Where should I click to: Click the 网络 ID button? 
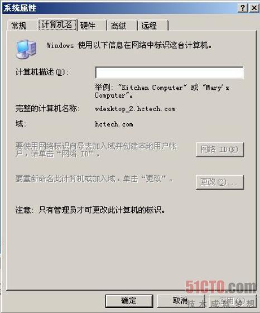(220, 150)
